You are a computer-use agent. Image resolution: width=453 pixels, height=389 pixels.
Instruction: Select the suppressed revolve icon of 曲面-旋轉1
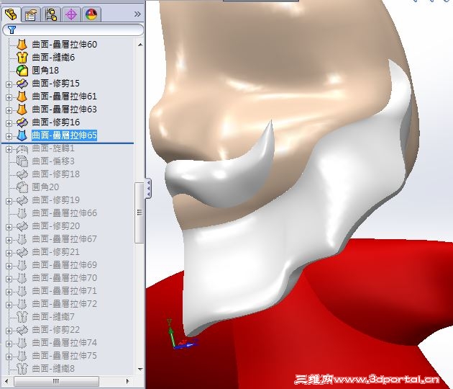pos(22,148)
